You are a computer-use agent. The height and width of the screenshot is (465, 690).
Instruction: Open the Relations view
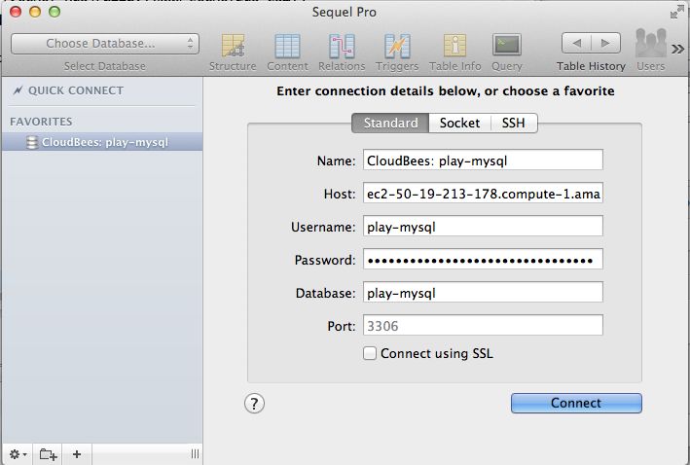click(x=342, y=53)
